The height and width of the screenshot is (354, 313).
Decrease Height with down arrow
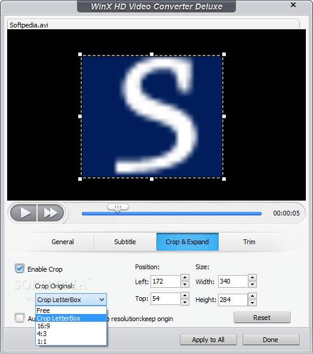252,303
